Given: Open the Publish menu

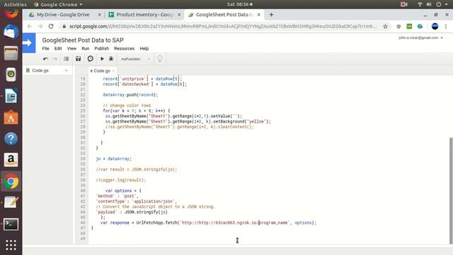Looking at the screenshot, I should [x=102, y=49].
